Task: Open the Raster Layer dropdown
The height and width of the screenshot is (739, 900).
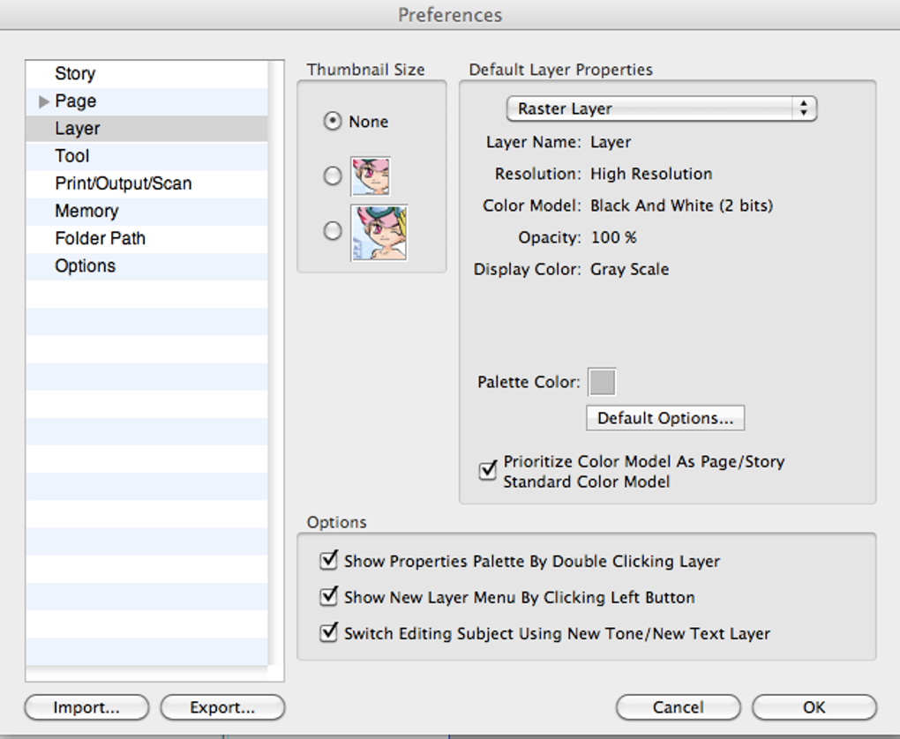Action: tap(661, 108)
